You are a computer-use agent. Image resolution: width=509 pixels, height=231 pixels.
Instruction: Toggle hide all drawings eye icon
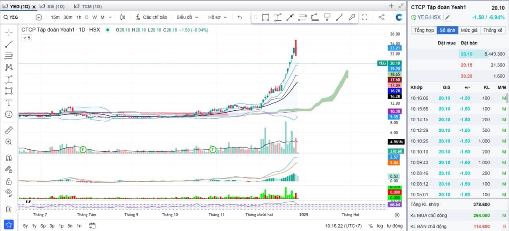(x=8, y=193)
